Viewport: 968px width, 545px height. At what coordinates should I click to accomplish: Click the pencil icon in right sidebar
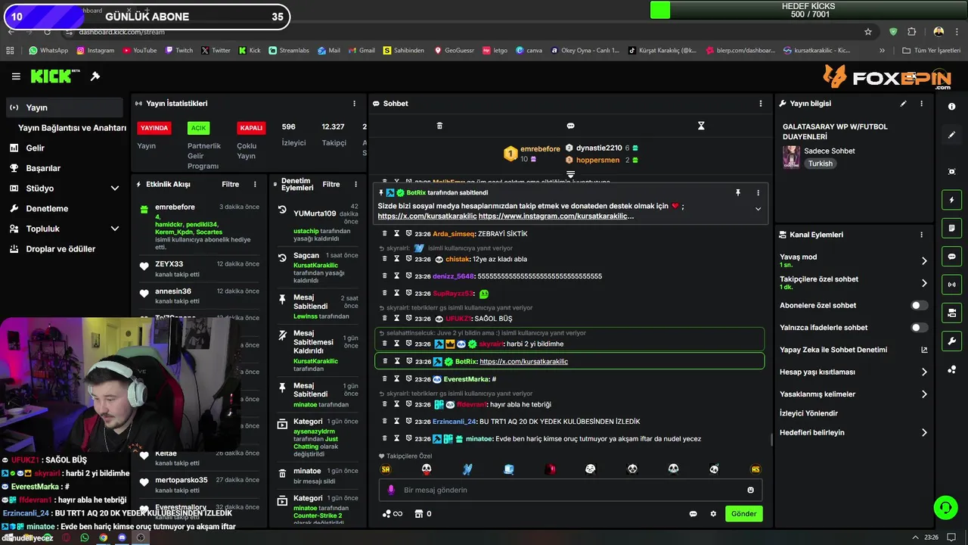coord(951,135)
